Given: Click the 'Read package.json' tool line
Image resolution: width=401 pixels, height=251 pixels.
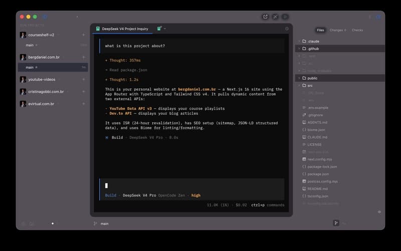Looking at the screenshot, I should (126, 70).
